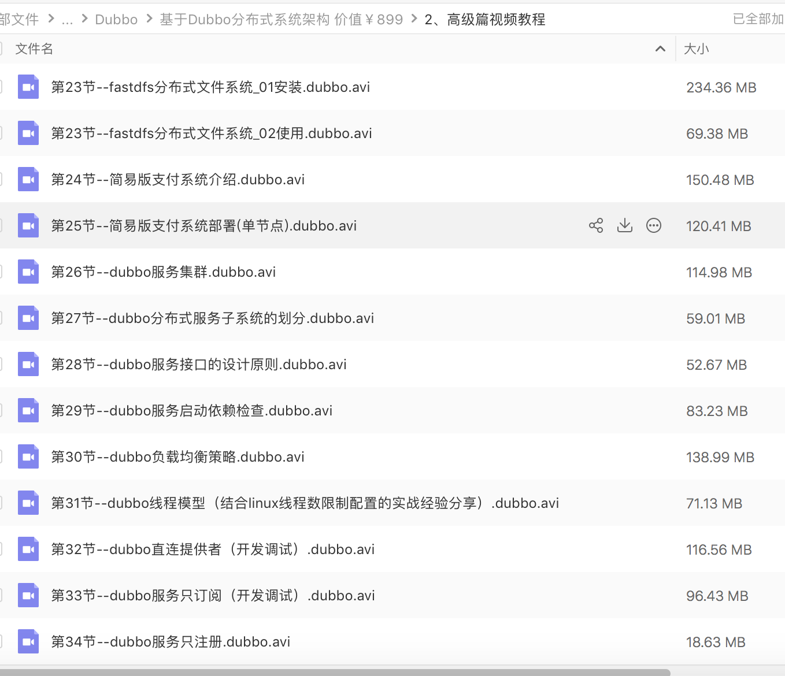Viewport: 785px width, 676px height.
Task: Click video icon for 第28节 接口的设计原则
Action: pos(28,364)
